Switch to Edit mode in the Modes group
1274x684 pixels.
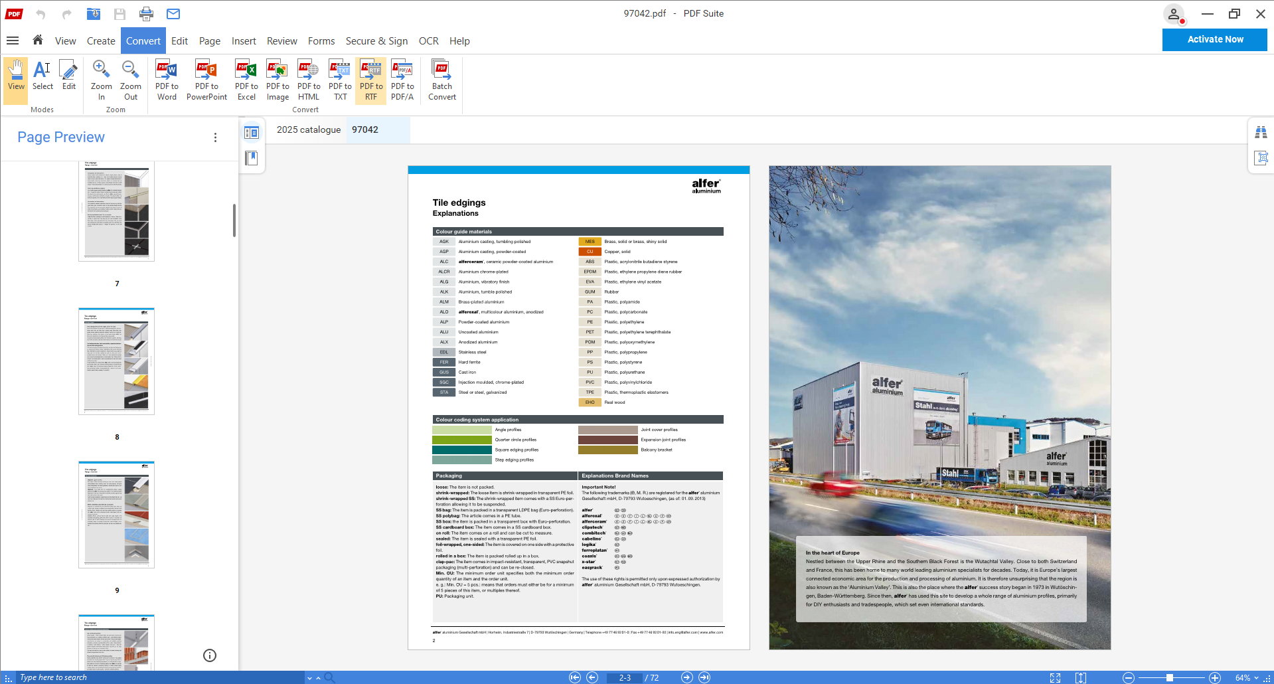[68, 79]
